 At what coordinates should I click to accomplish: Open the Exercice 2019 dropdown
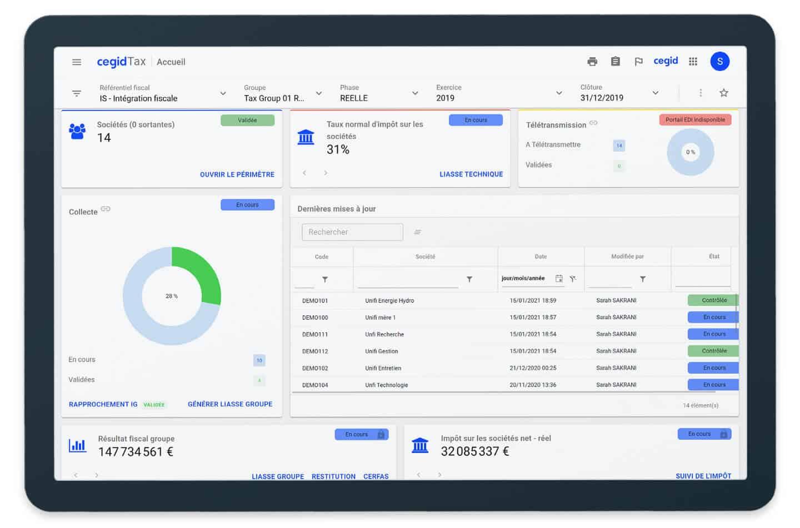[x=559, y=93]
